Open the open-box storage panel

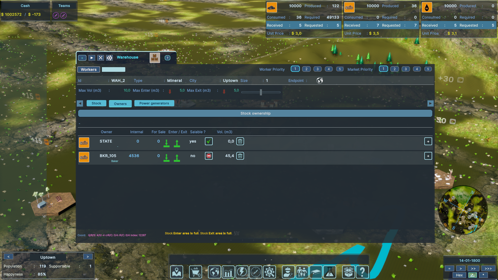pos(349,272)
